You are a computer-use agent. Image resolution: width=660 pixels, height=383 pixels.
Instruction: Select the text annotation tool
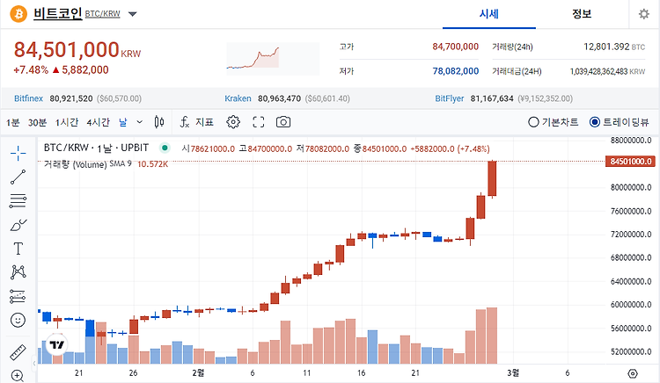click(18, 249)
